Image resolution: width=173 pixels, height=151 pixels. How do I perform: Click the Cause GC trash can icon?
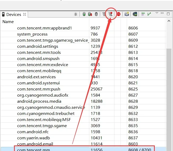click(x=96, y=14)
